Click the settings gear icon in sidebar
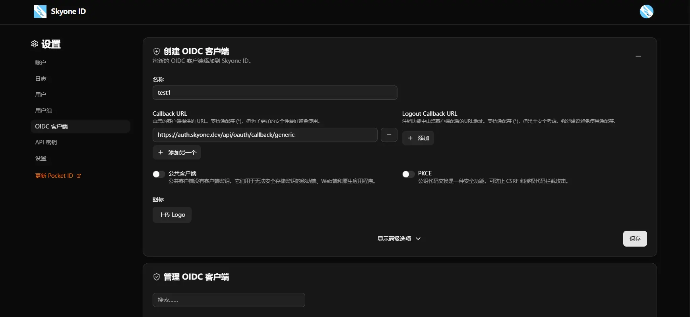 pos(35,44)
